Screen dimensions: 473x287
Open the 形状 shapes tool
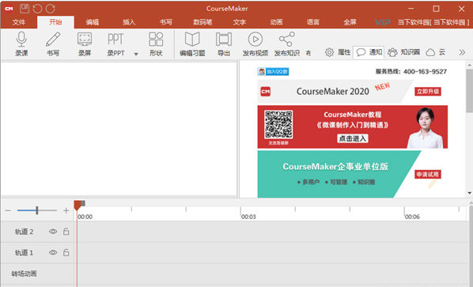156,43
